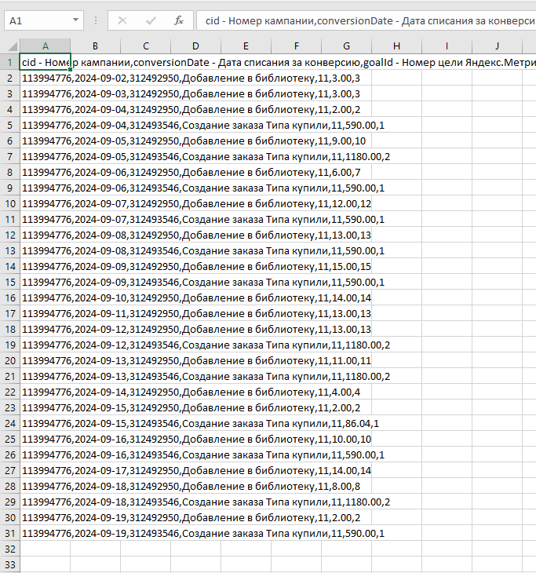Select column D header
The width and height of the screenshot is (536, 573).
[195, 46]
